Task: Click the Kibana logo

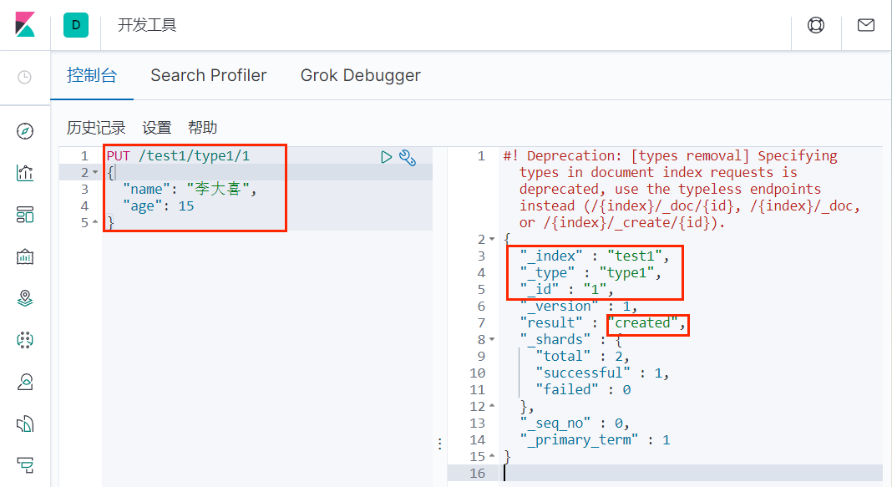Action: 25,25
